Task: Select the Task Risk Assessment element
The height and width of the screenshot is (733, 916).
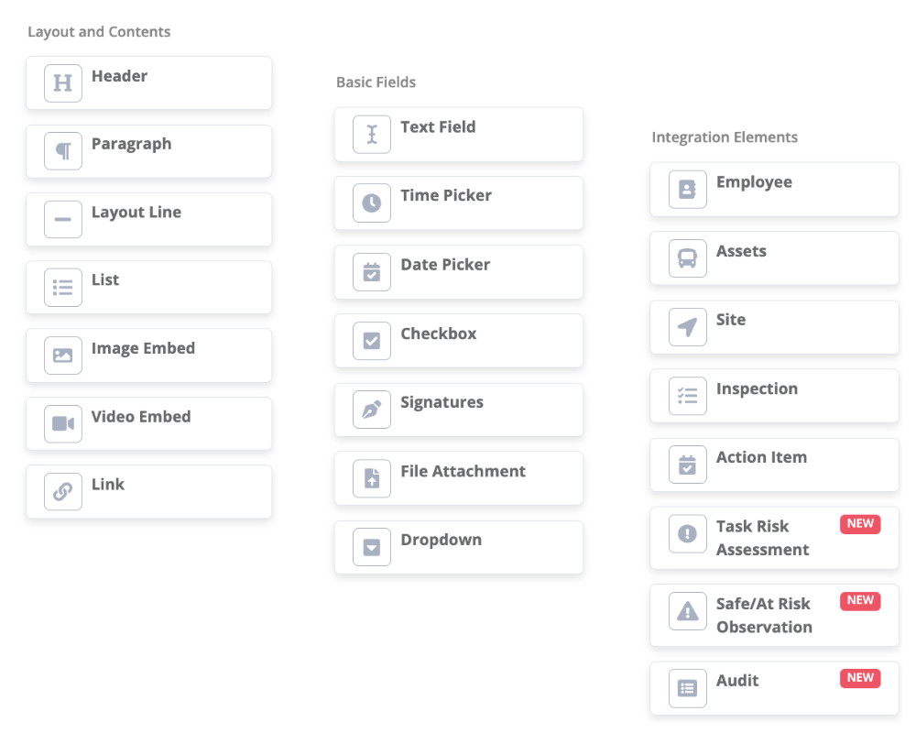Action: pos(774,538)
